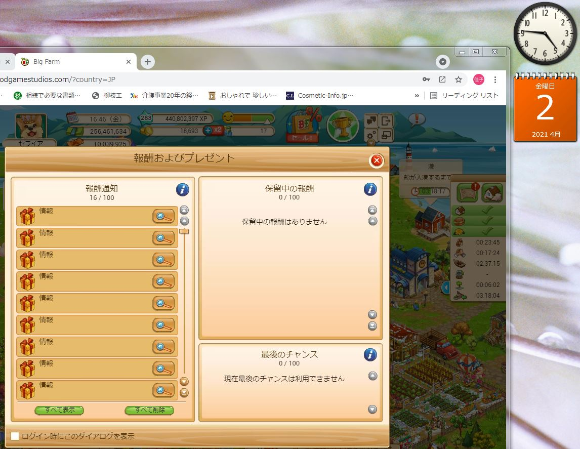Move pending rewards list up one step

click(372, 221)
